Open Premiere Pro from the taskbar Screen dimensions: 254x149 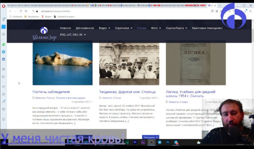click(135, 142)
